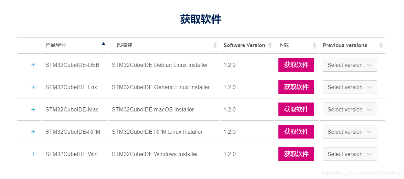
Task: Open Select version dropdown for STM32CubeIDE-Lnx
Action: [x=350, y=87]
